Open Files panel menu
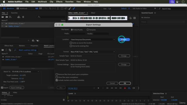Screen dimensions: 187x105 (7, 13)
